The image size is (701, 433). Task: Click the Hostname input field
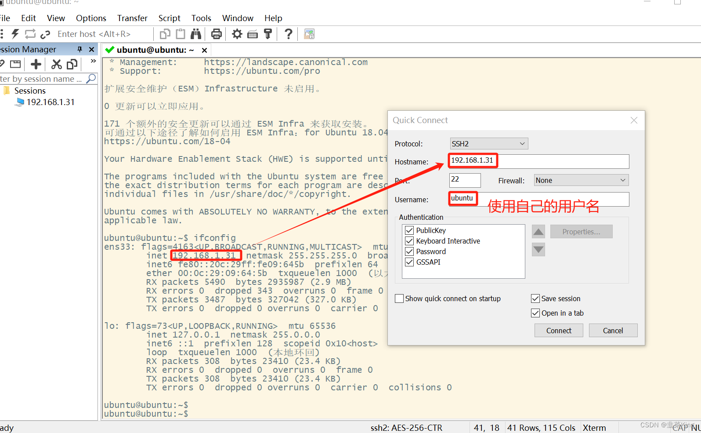pyautogui.click(x=539, y=161)
